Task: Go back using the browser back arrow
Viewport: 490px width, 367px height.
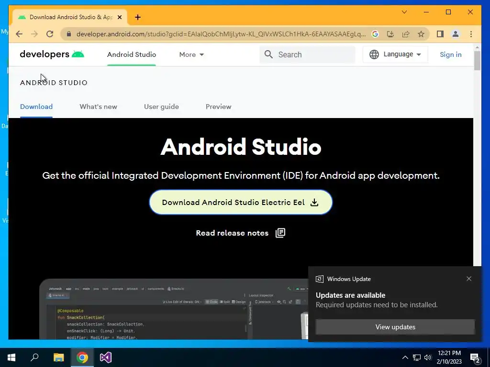Action: pos(19,34)
